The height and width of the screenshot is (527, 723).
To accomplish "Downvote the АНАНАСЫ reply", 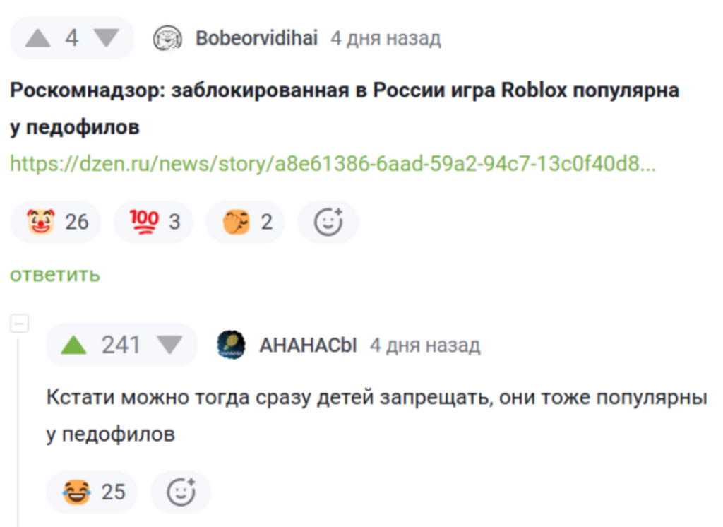I will (169, 345).
